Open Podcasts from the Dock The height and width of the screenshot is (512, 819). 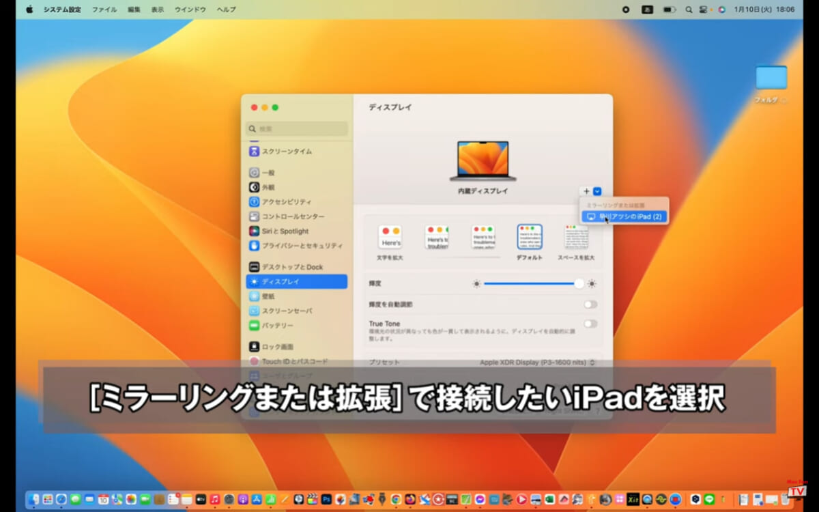tap(242, 500)
